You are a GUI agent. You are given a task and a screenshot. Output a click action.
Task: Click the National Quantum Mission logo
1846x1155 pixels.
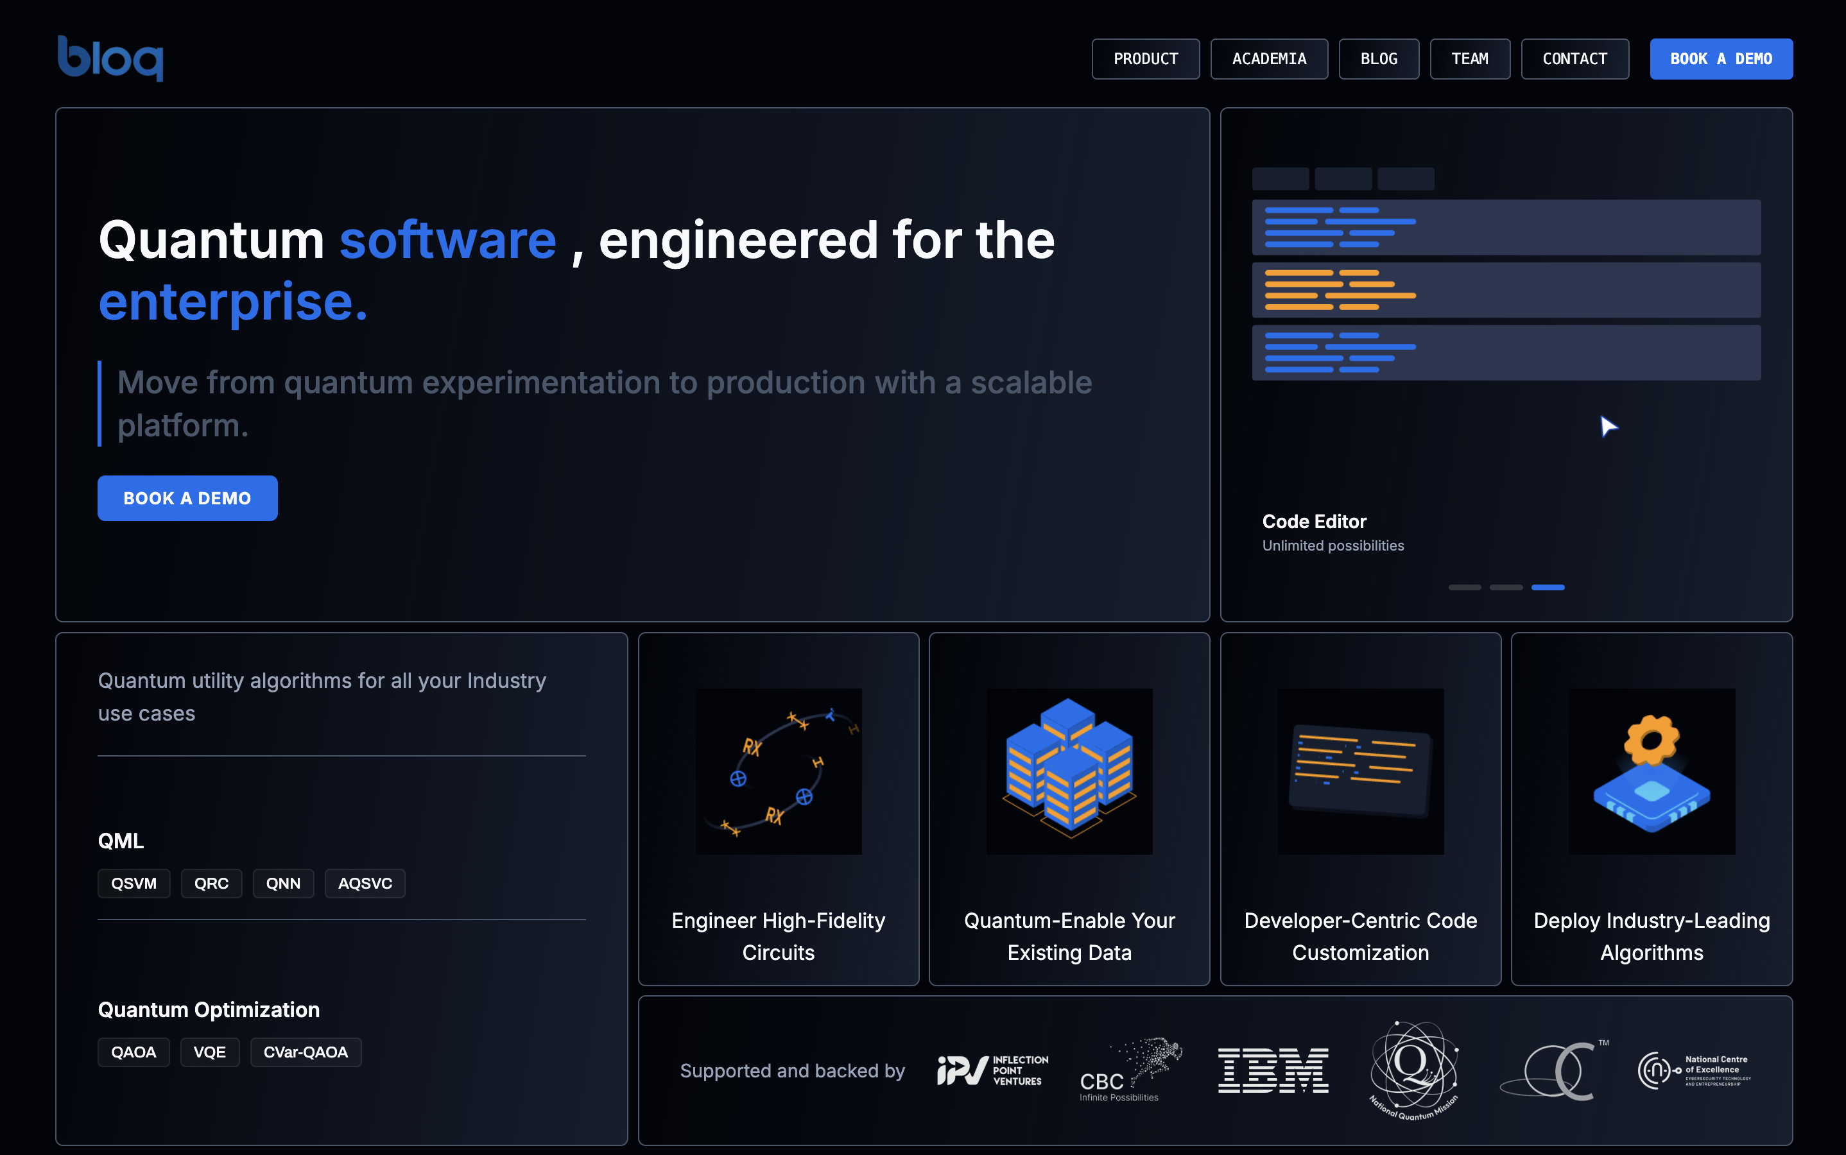click(1414, 1070)
